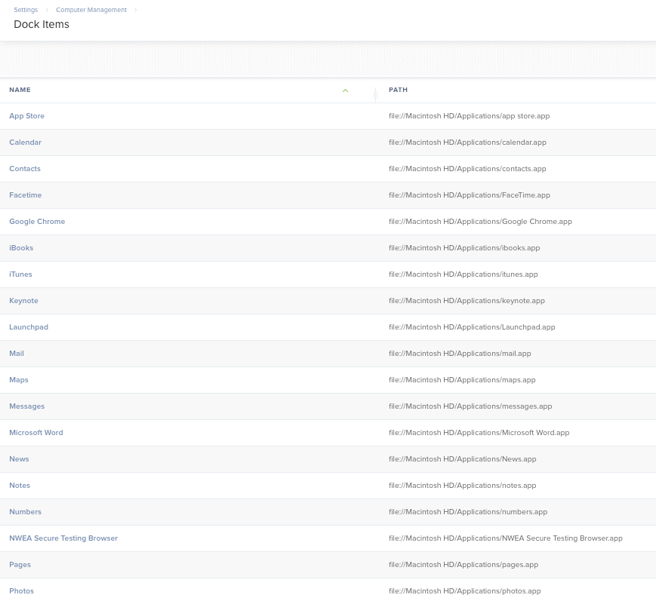Select the path ending in FaceTime.app

(x=470, y=195)
